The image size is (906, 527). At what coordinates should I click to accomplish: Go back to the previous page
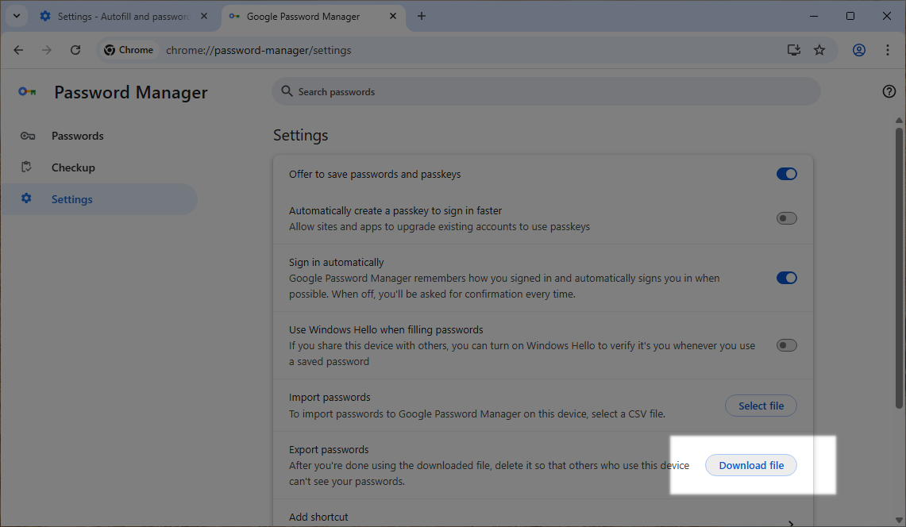pyautogui.click(x=18, y=50)
